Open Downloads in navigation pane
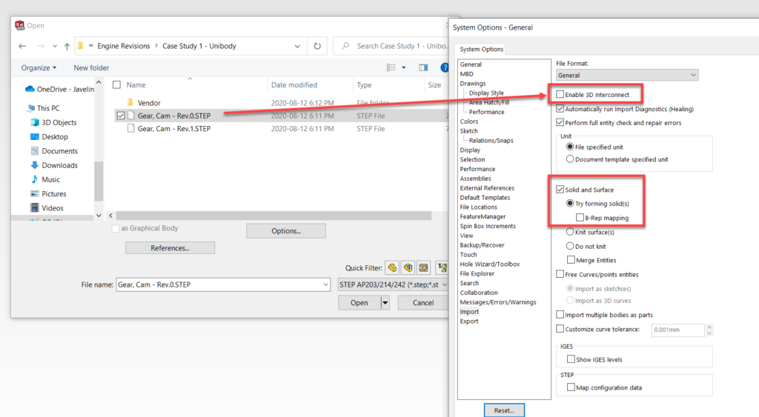 (x=53, y=165)
